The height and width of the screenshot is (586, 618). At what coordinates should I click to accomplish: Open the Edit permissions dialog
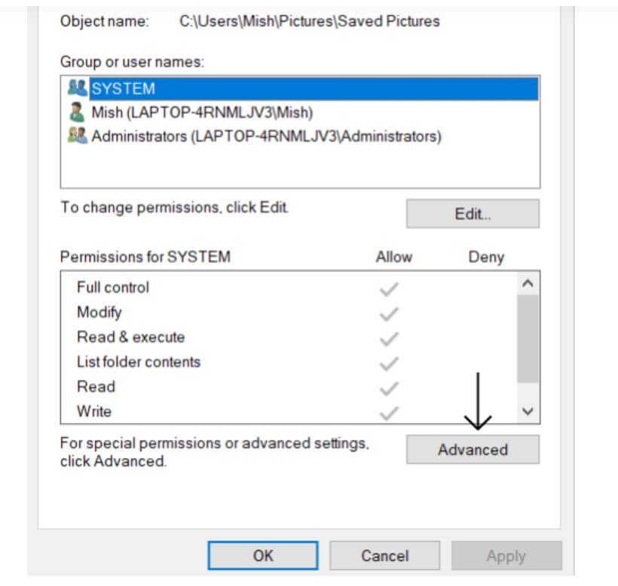coord(473,214)
